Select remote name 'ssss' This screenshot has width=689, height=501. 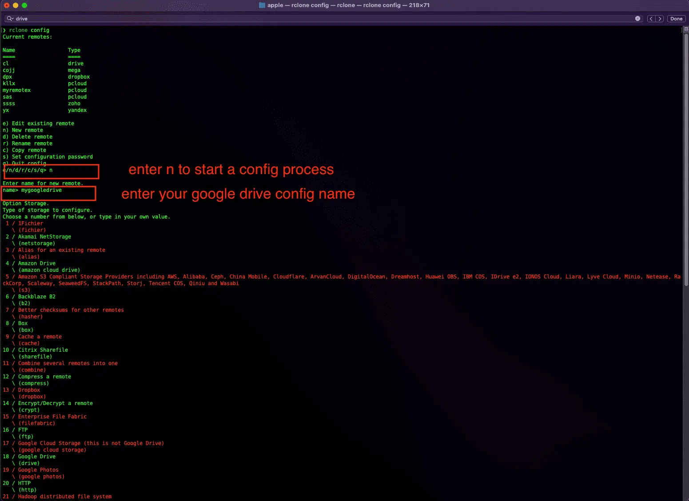pyautogui.click(x=8, y=103)
